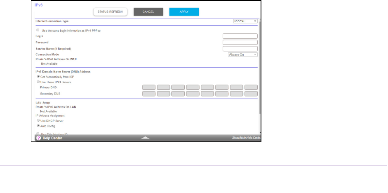Apply the IPv6 settings
The image size is (388, 193).
(184, 12)
